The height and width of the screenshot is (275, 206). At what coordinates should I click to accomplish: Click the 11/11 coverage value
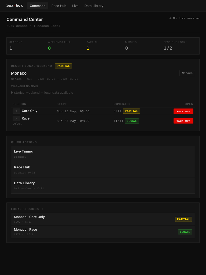118,121
